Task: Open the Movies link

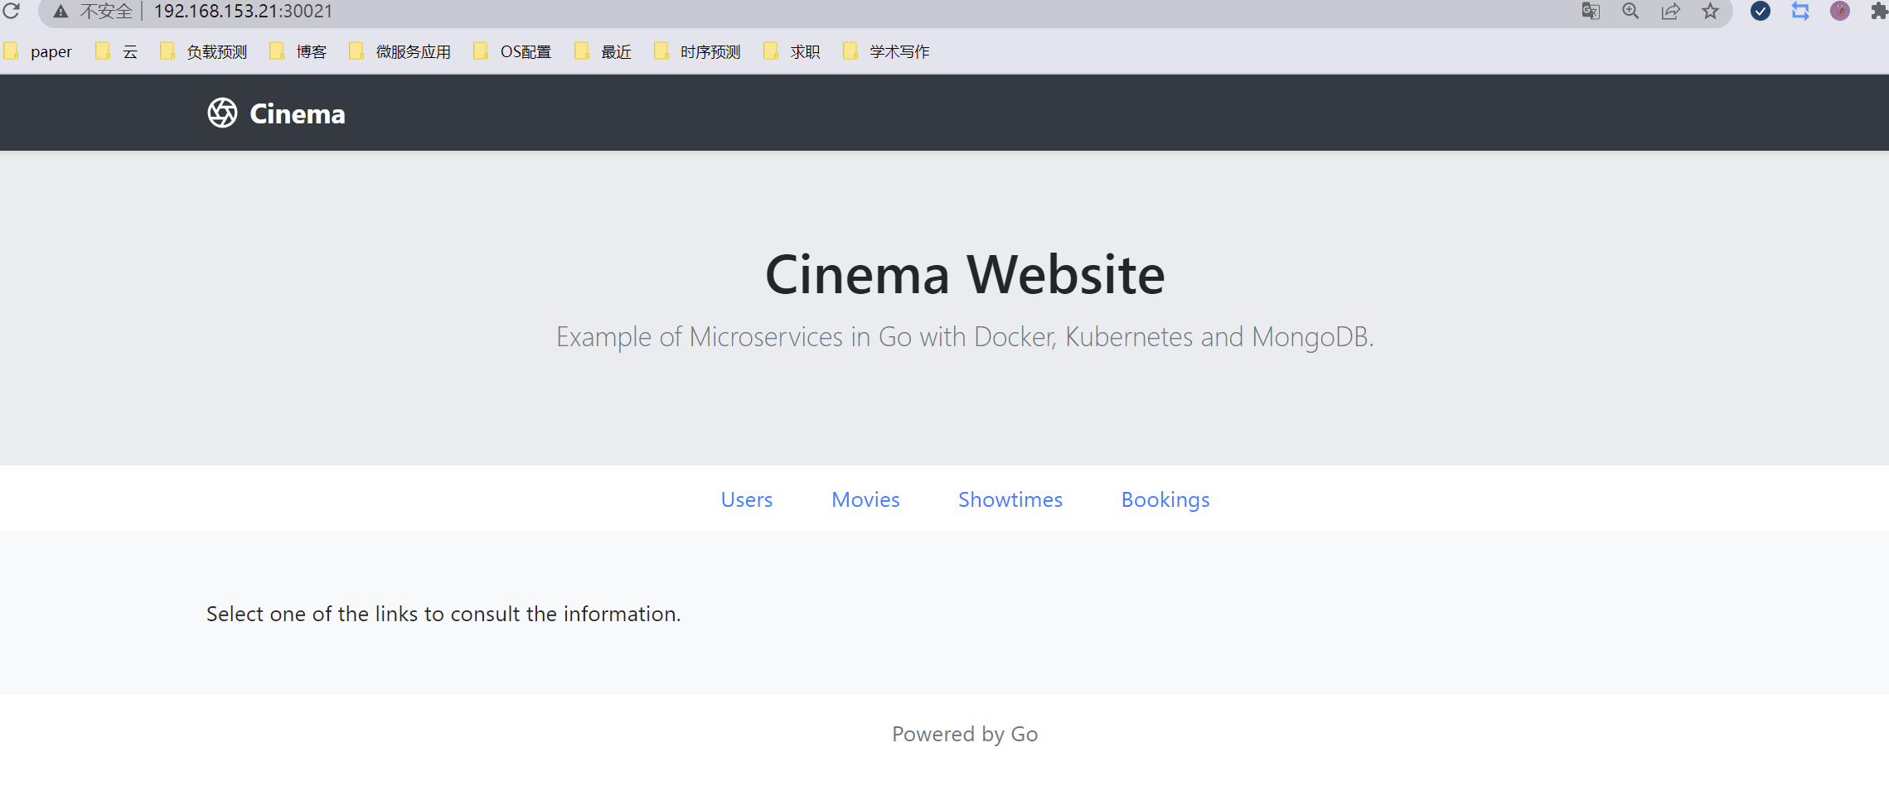Action: (x=865, y=499)
